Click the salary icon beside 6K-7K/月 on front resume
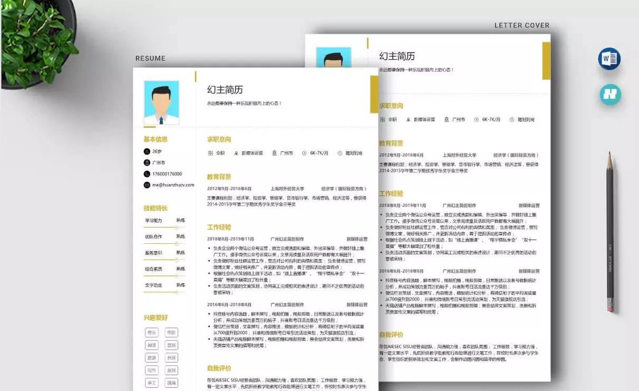 (x=304, y=153)
